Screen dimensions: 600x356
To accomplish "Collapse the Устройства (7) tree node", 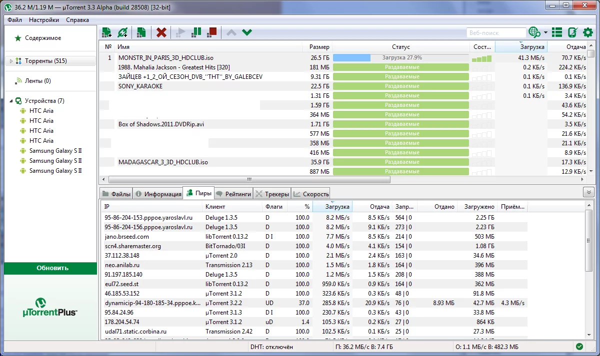I will pos(10,101).
